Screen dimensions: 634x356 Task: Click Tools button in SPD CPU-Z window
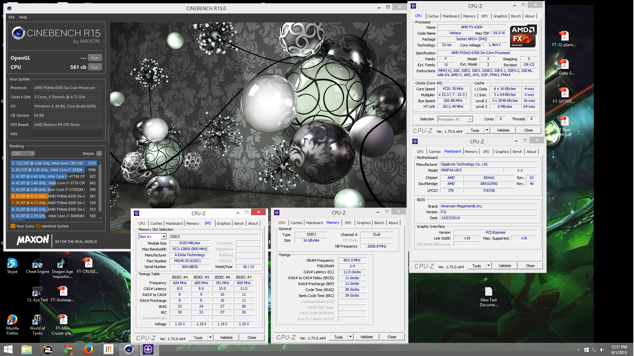198,338
